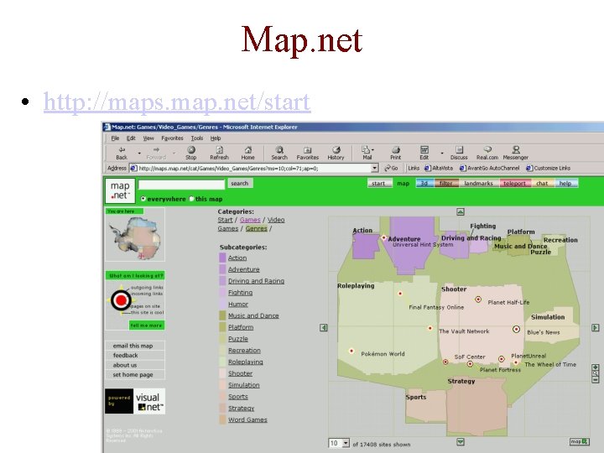This screenshot has height=453, width=604.
Task: Pan the map up with top arrow
Action: pyautogui.click(x=461, y=211)
